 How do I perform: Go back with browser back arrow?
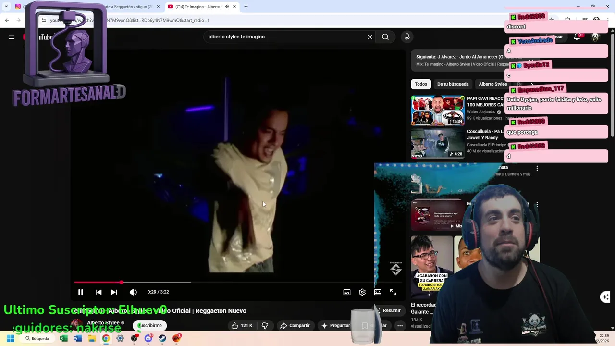7,20
